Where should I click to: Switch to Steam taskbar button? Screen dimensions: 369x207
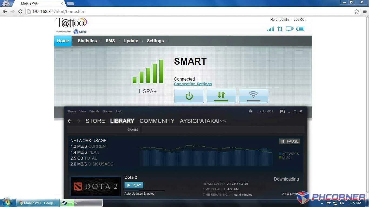coord(81,203)
